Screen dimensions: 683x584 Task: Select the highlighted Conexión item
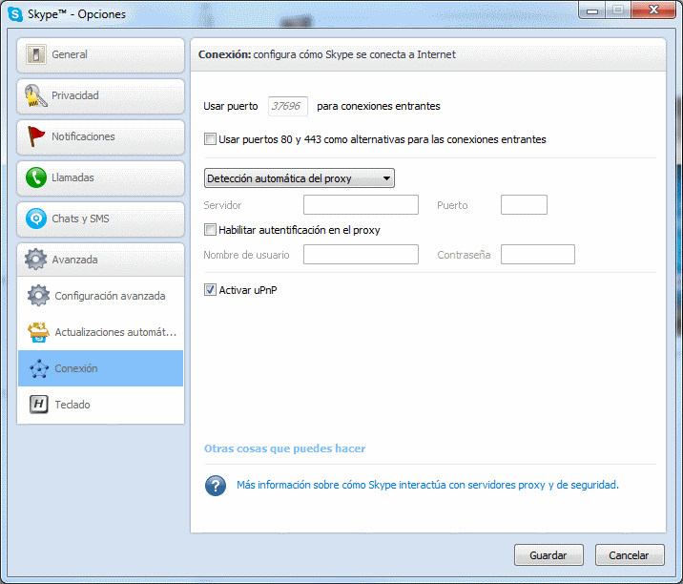tap(100, 368)
